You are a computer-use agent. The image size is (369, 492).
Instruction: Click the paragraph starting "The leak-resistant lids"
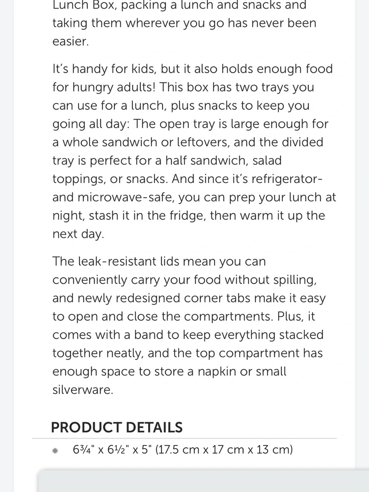coord(189,325)
